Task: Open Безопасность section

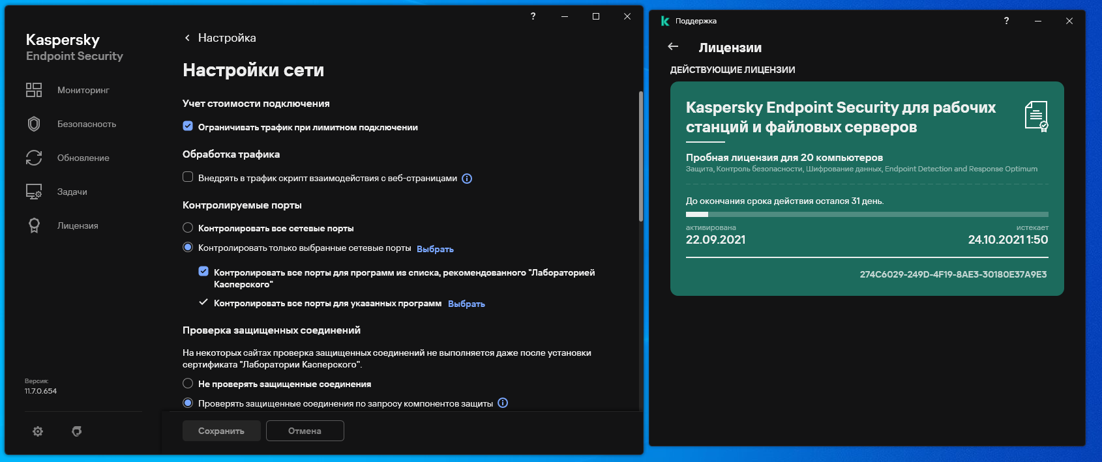Action: point(87,124)
